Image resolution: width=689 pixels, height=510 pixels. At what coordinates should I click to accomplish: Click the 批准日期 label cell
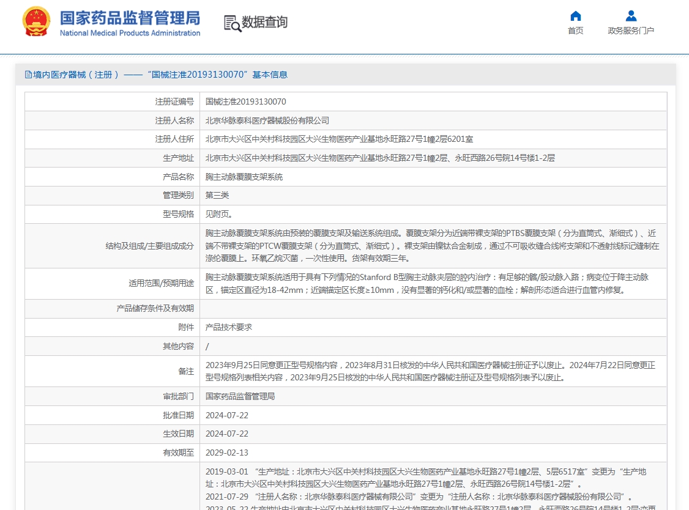pos(113,416)
